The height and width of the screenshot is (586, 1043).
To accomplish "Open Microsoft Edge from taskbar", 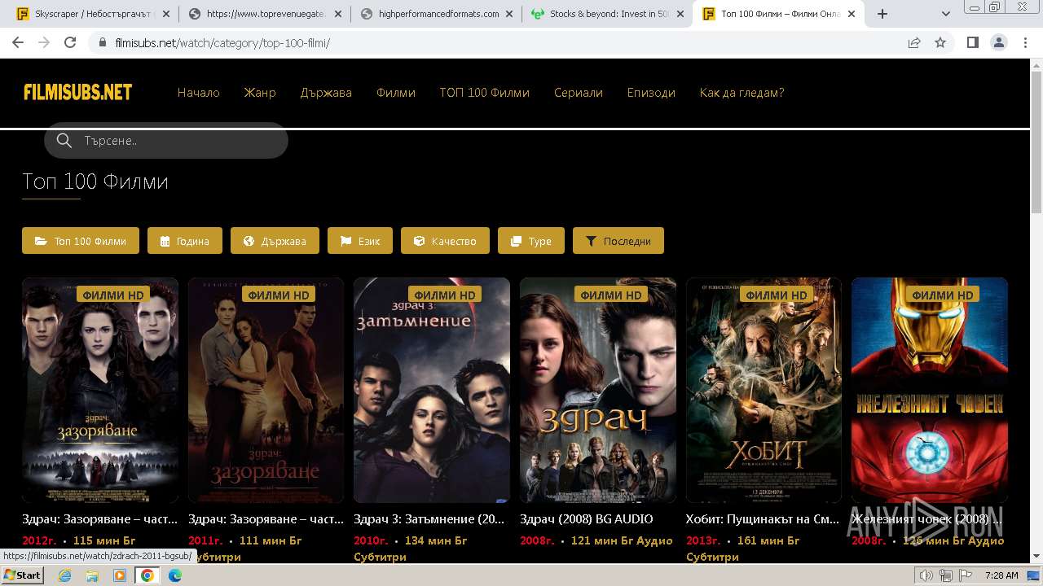I will [175, 575].
